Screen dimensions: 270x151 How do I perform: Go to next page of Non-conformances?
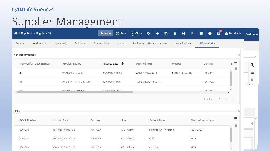227,99
